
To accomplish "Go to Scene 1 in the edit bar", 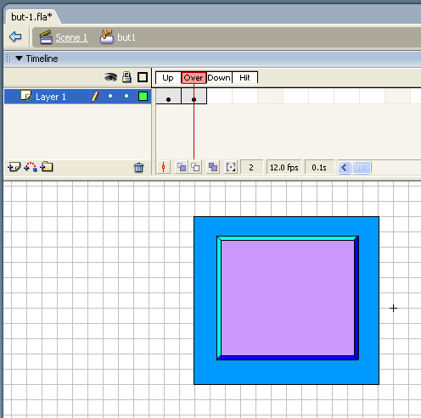I will pyautogui.click(x=71, y=37).
